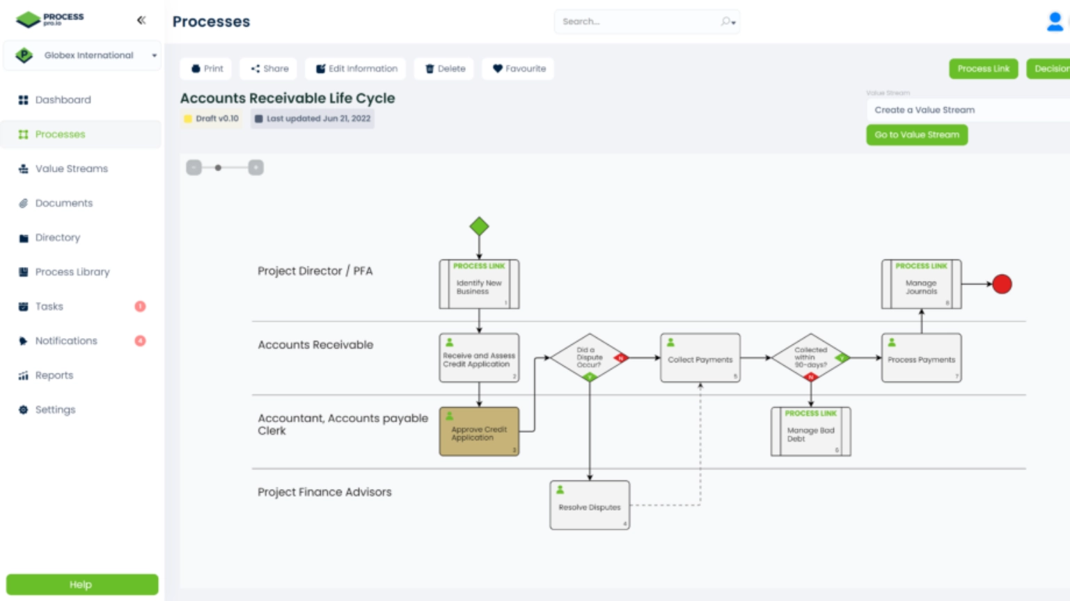Click the Project Finance Advisors lane label
Viewport: 1070px width, 601px height.
[324, 492]
